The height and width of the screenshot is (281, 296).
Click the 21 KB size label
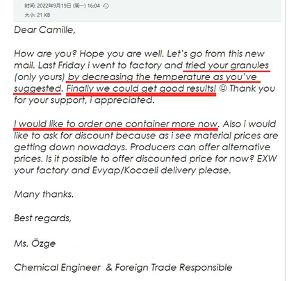pos(44,15)
